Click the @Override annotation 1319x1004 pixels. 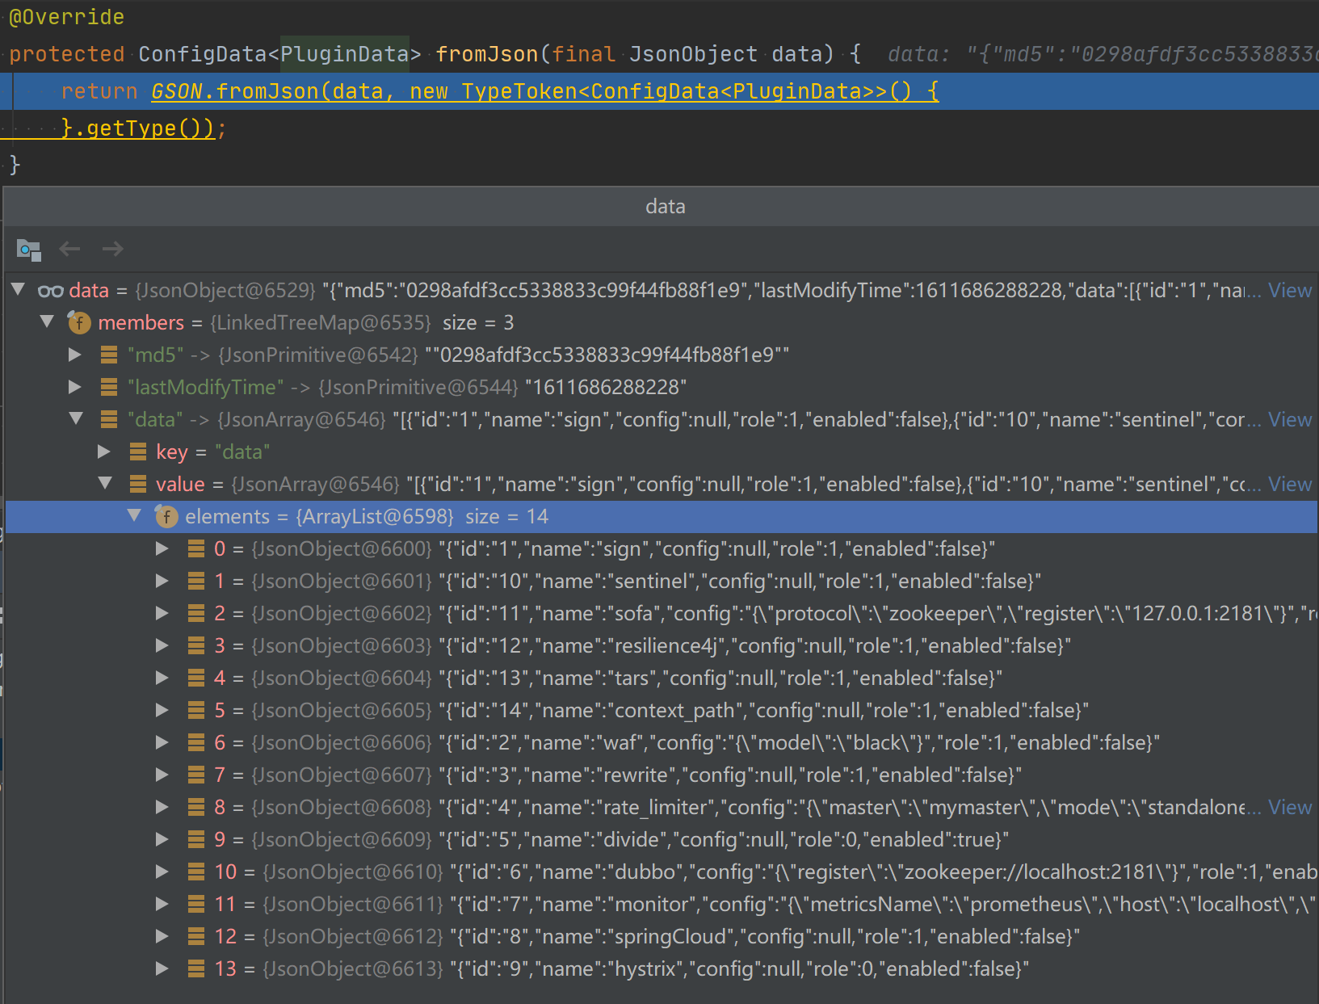66,17
